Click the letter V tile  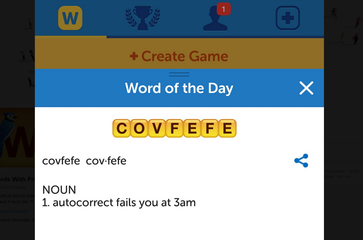[x=157, y=128]
